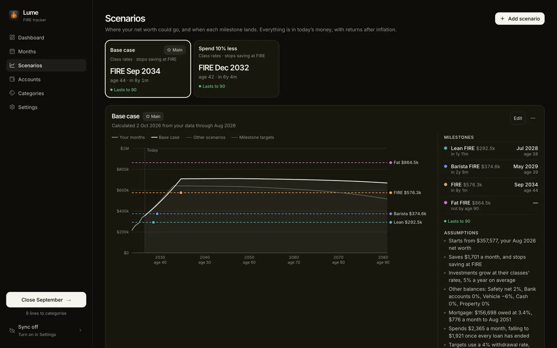Toggle the Milestone targets legend entry
This screenshot has width=557, height=348.
pyautogui.click(x=253, y=137)
